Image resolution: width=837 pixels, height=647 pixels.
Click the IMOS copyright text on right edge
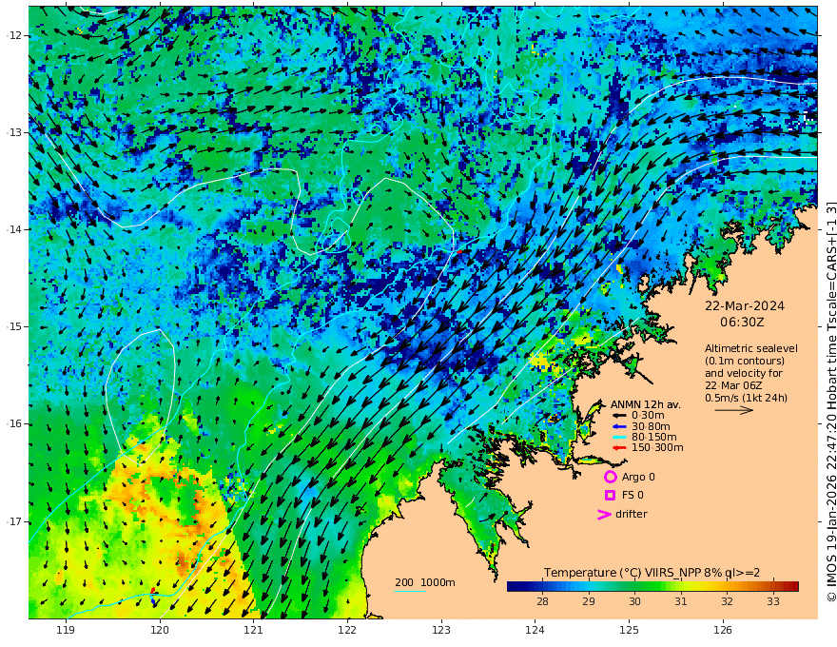click(x=830, y=402)
